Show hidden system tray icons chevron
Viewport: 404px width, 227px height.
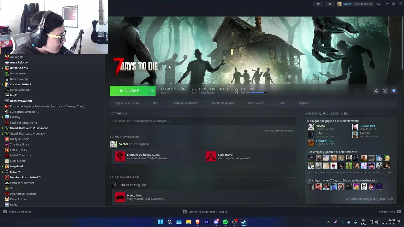click(329, 222)
